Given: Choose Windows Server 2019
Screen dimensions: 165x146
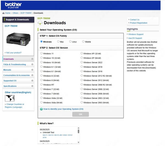Looking at the screenshot, I should 82,67.
